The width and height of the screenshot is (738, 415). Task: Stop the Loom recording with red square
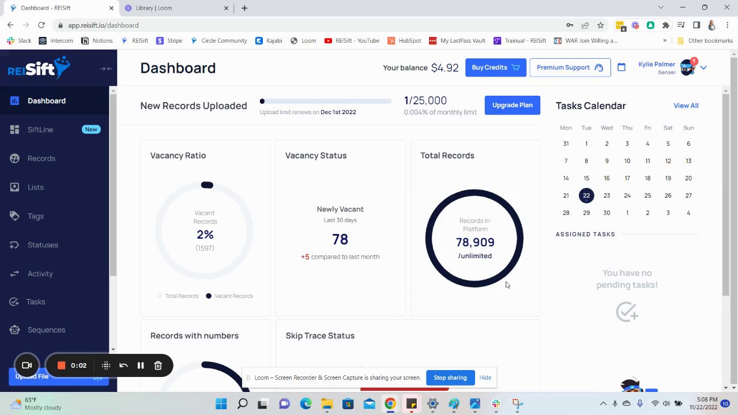[61, 365]
